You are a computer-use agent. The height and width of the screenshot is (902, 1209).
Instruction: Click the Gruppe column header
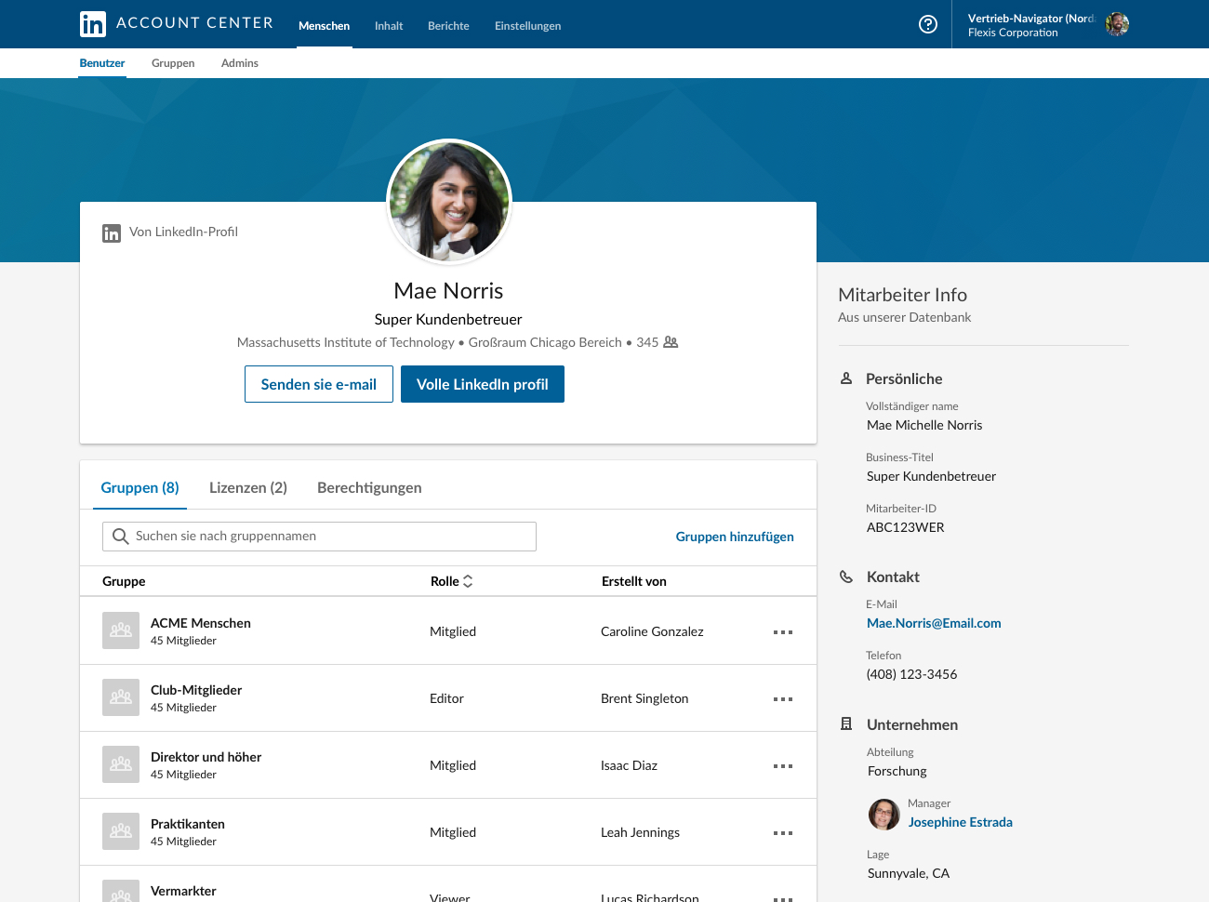124,581
